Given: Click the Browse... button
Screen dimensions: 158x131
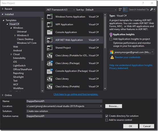Looking at the screenshot, I should [114, 106].
